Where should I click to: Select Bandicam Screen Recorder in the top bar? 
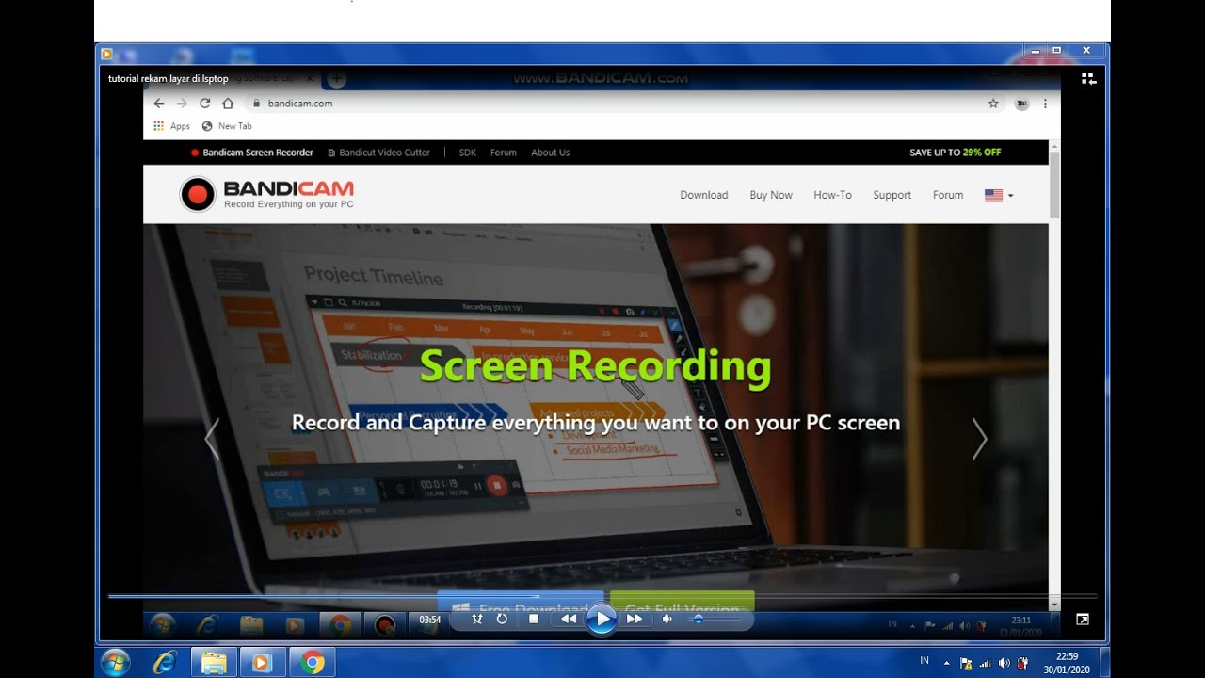251,153
